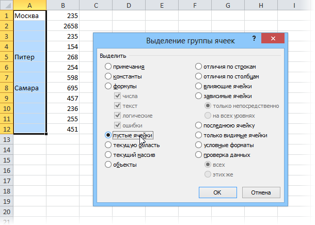Select the объекты radio option
The image size is (315, 225).
pyautogui.click(x=108, y=165)
